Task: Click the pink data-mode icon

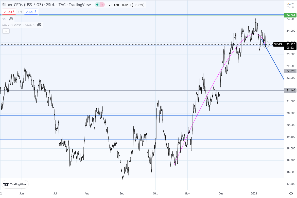Action: pyautogui.click(x=102, y=5)
